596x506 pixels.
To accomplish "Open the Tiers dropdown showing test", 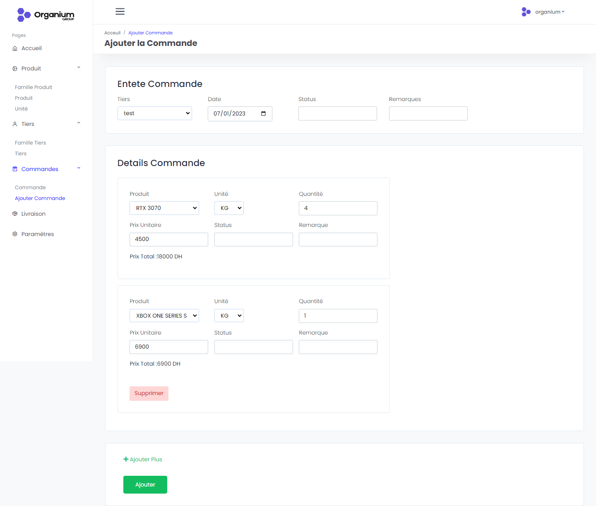I will point(155,113).
